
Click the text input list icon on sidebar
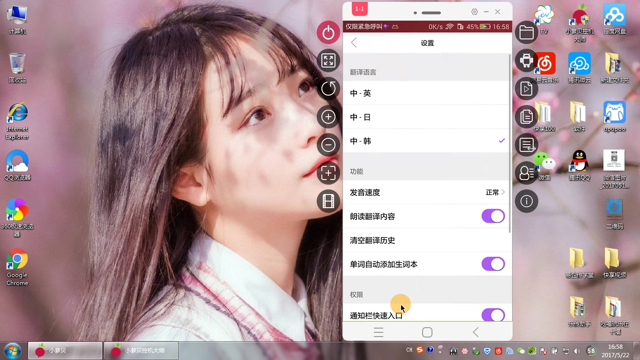[x=527, y=145]
